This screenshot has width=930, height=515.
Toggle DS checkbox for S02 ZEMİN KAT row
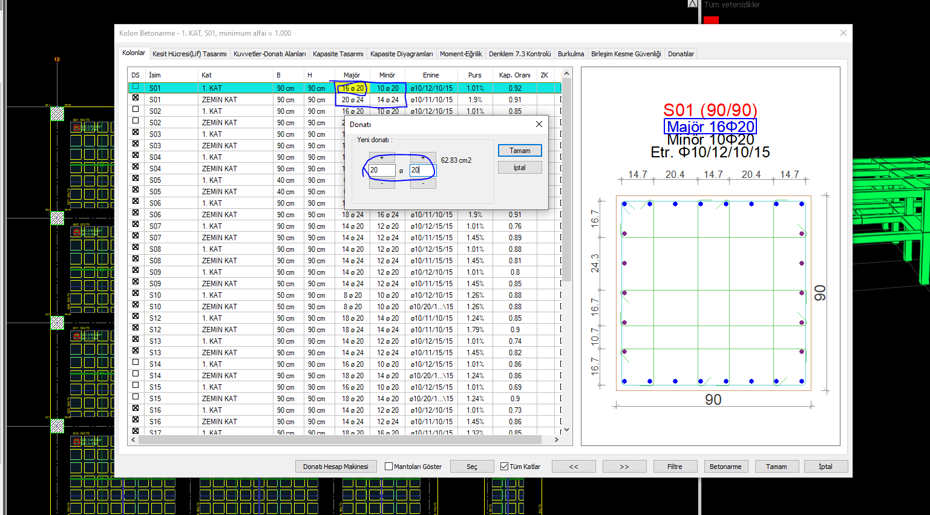pyautogui.click(x=136, y=120)
